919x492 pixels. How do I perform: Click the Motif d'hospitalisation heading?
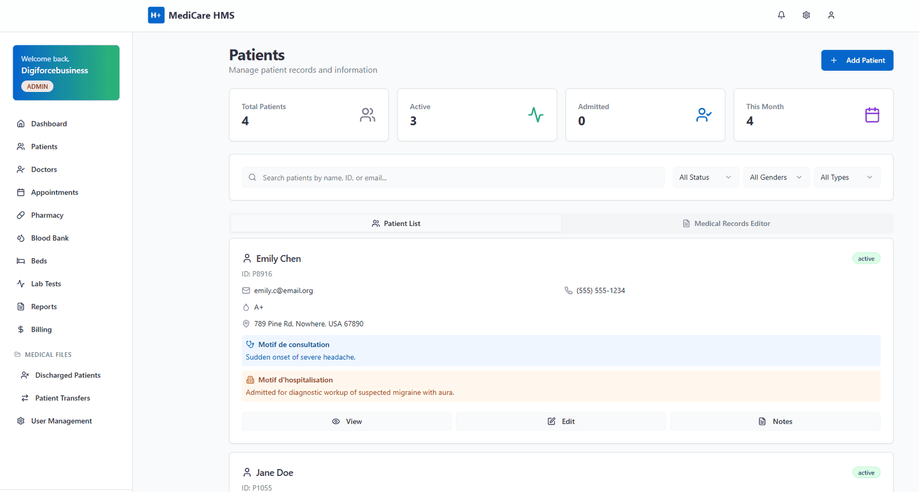(x=296, y=380)
